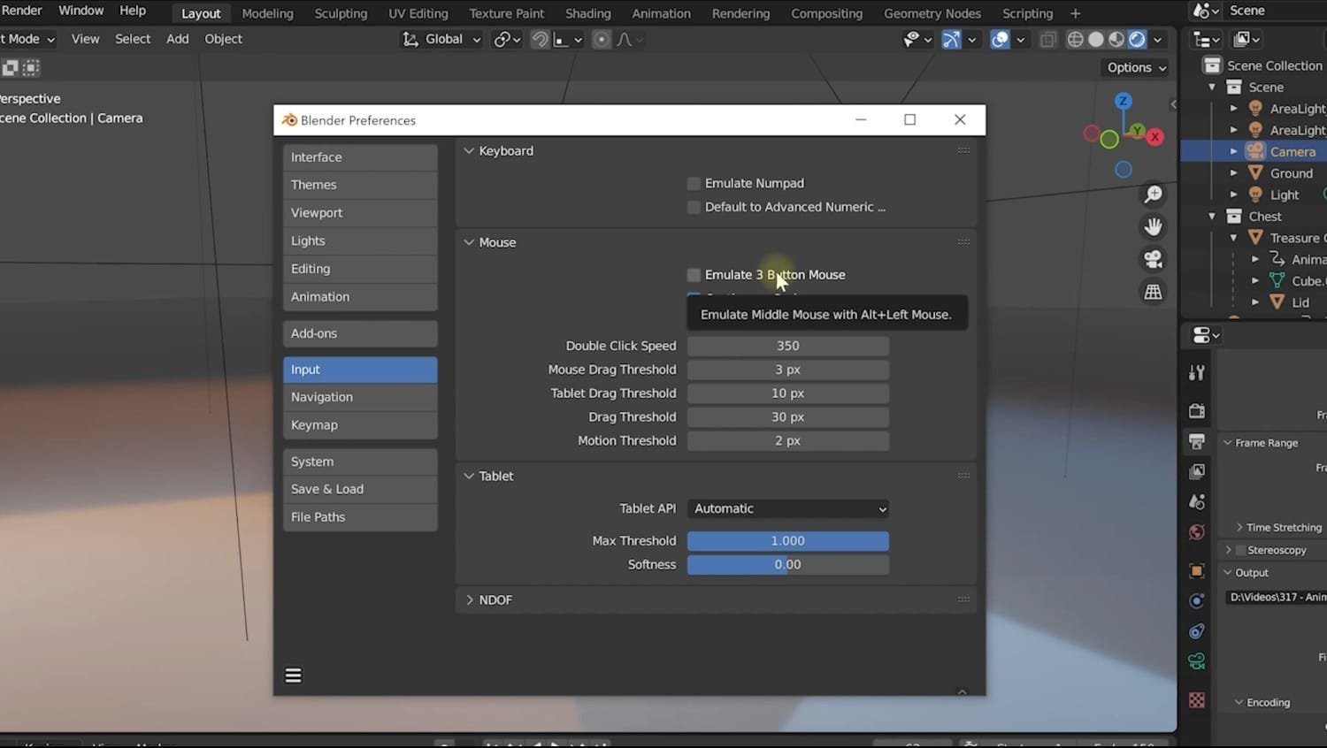Open the Tablet API dropdown
This screenshot has height=748, width=1327.
[x=787, y=508]
